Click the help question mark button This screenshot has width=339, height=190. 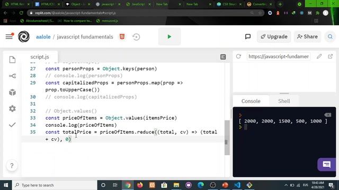(12, 165)
